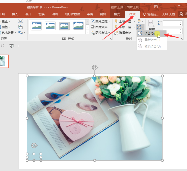Viewport: 187px width, 171px height.
Task: Open the reset picture dropdown arrow
Action: click(x=24, y=33)
